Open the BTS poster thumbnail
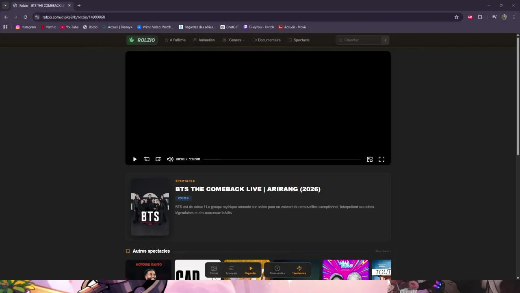This screenshot has height=293, width=520. pos(150,207)
